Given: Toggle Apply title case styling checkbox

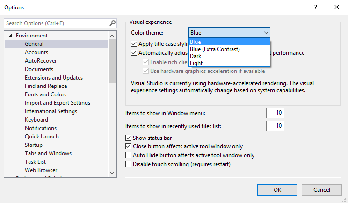Looking at the screenshot, I should tap(134, 43).
